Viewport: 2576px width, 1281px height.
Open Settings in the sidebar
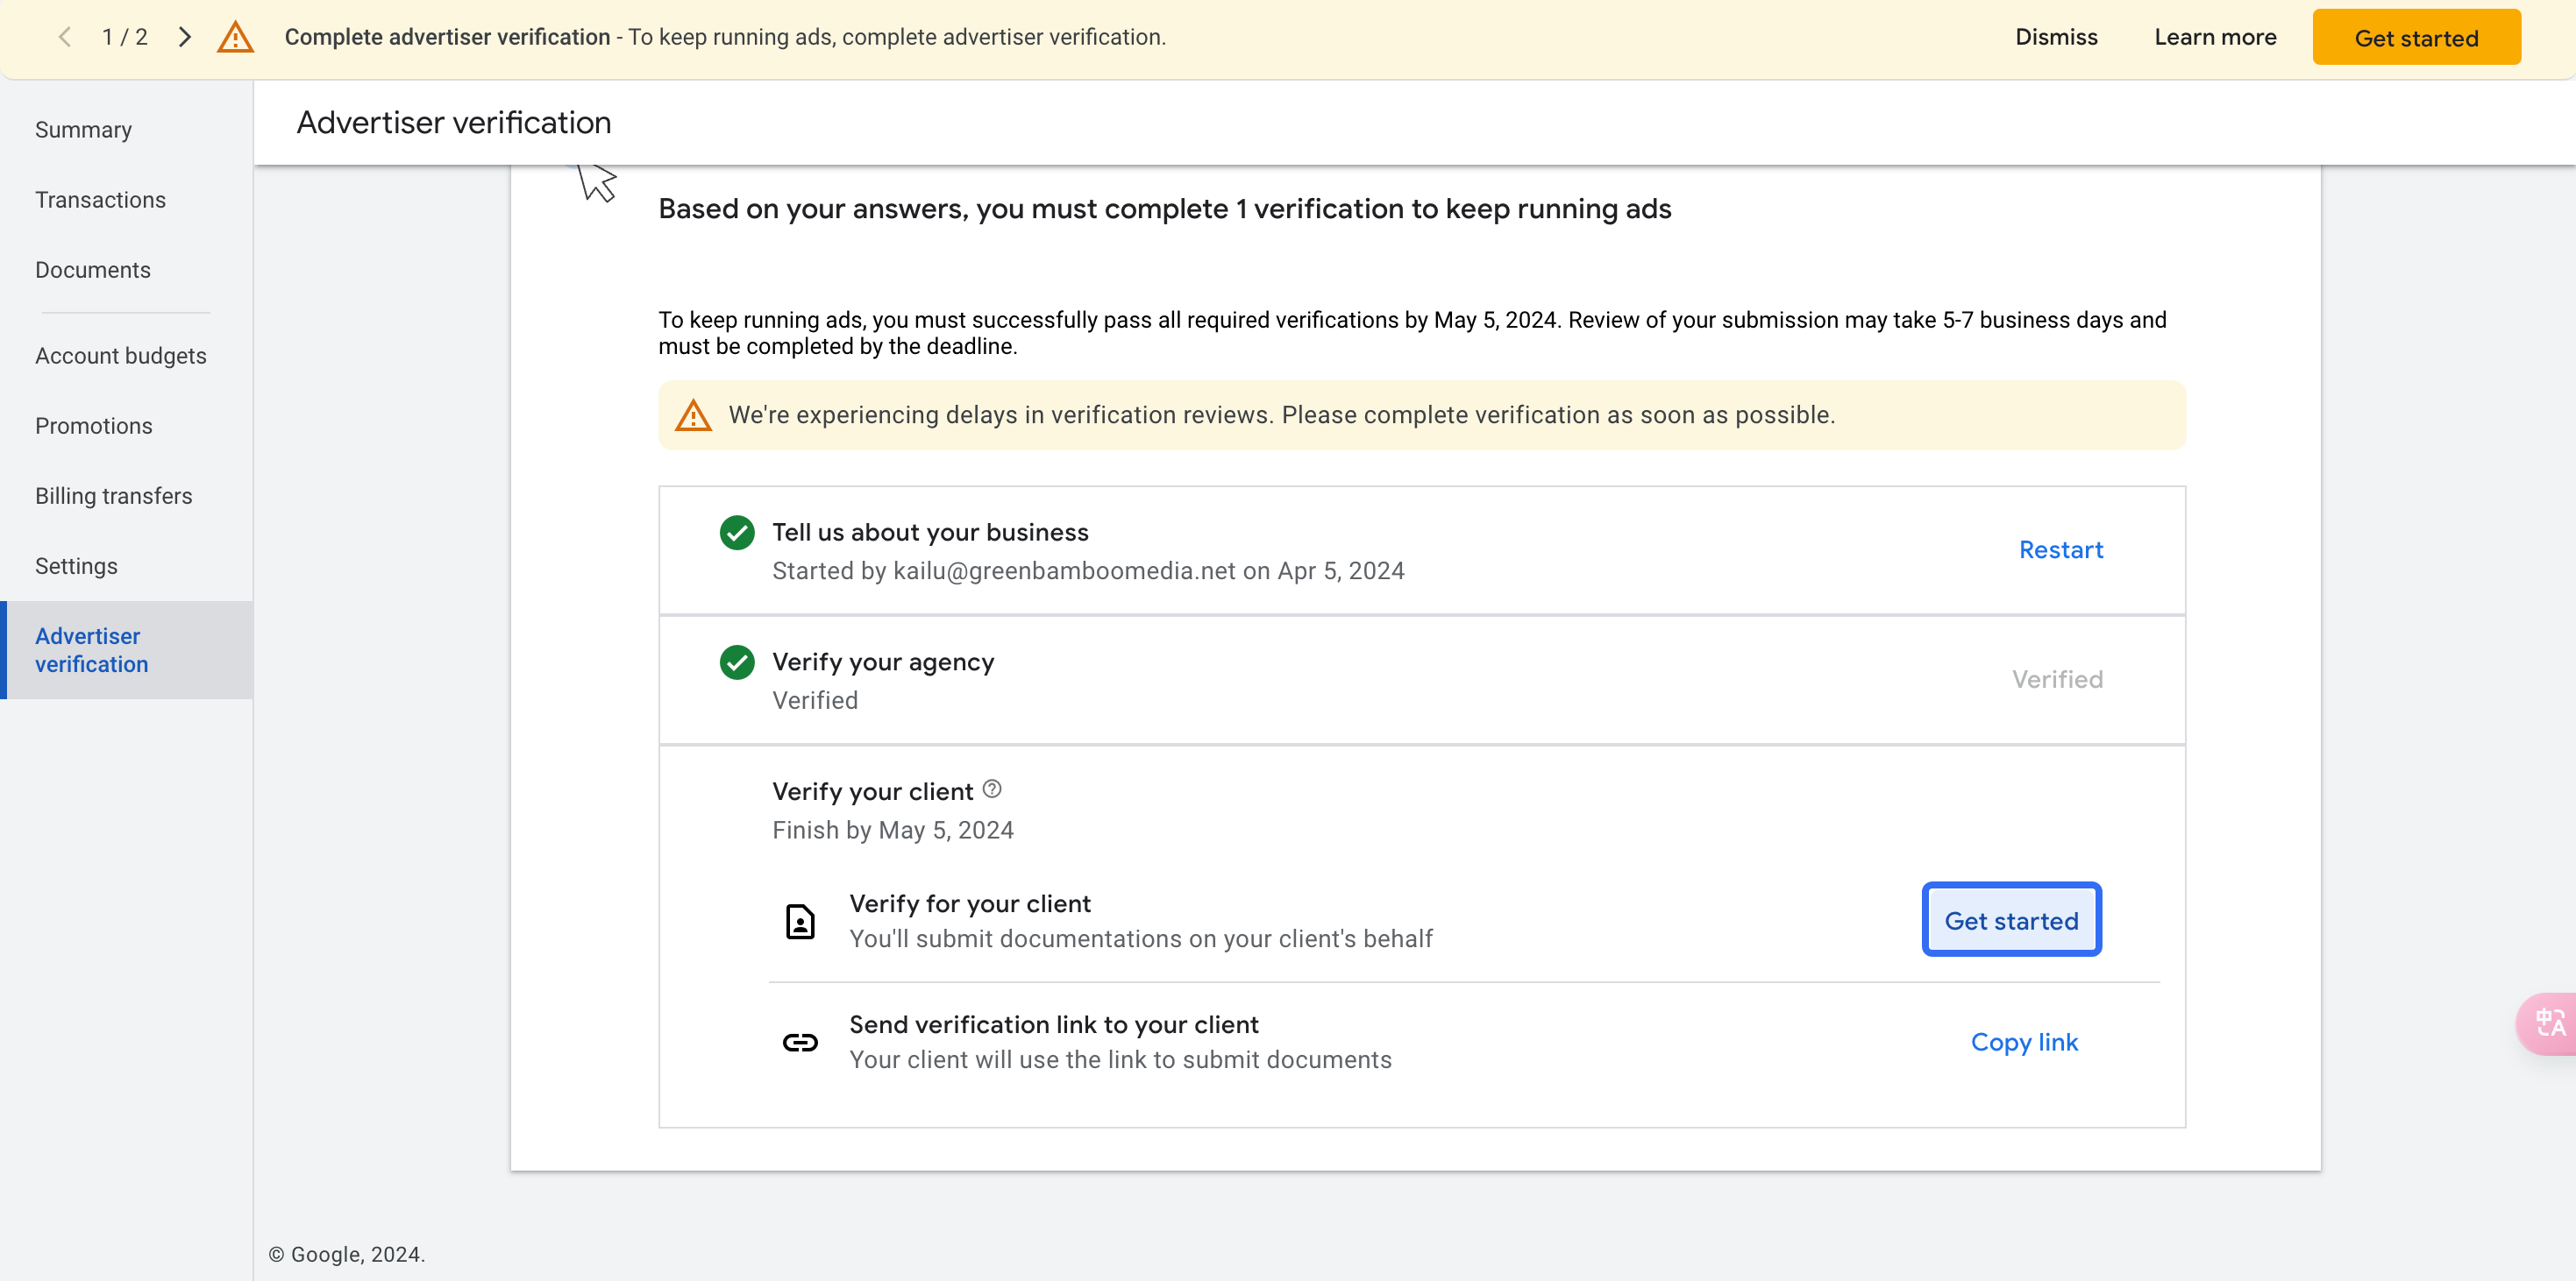pyautogui.click(x=76, y=565)
